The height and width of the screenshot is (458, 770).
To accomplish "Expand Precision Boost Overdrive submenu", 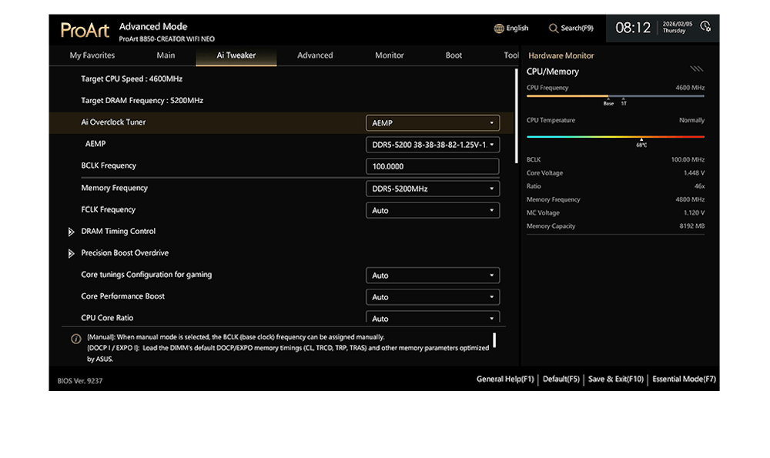I will click(x=71, y=253).
